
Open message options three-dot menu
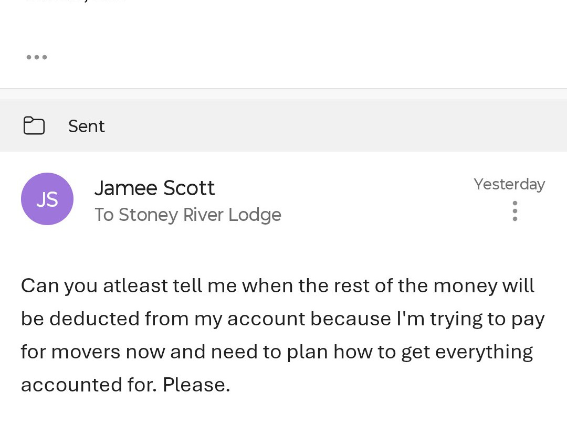tap(514, 211)
